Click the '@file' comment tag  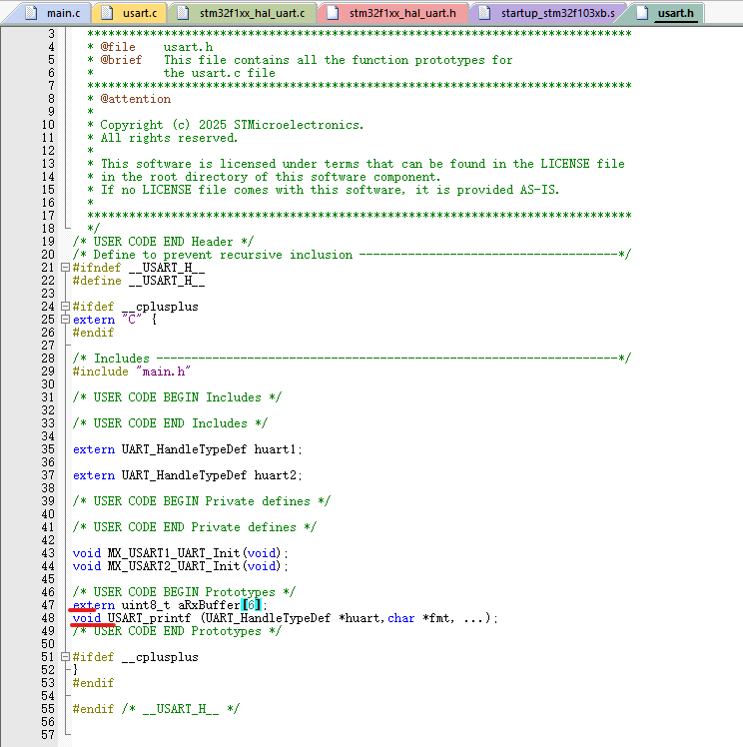[118, 47]
